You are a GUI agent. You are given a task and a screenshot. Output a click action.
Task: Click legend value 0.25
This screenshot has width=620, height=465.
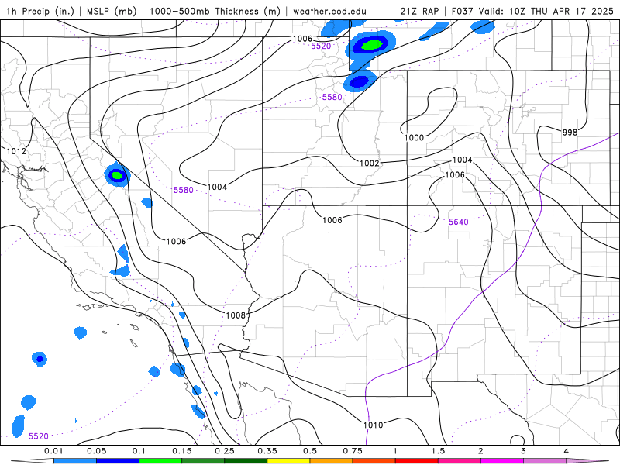tap(225, 451)
